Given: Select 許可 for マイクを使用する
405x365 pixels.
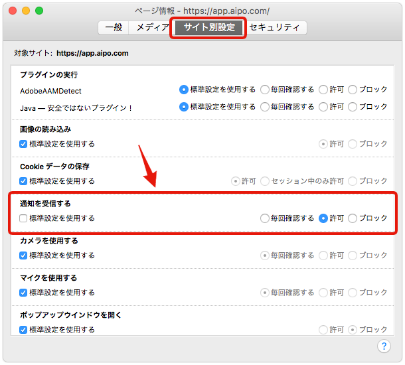Looking at the screenshot, I should pos(323,293).
